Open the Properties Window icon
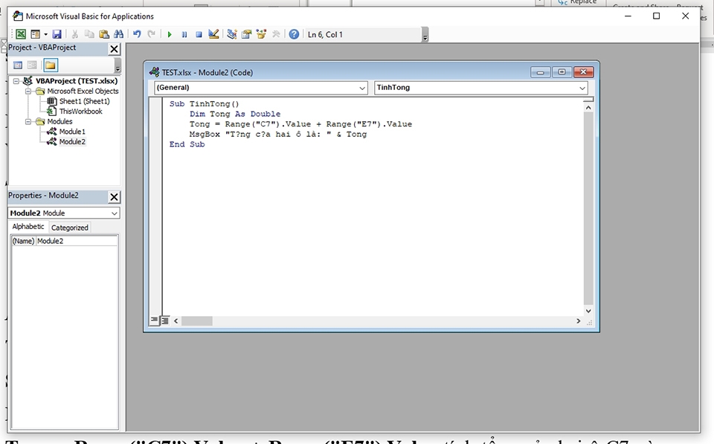The width and height of the screenshot is (714, 444). 246,34
